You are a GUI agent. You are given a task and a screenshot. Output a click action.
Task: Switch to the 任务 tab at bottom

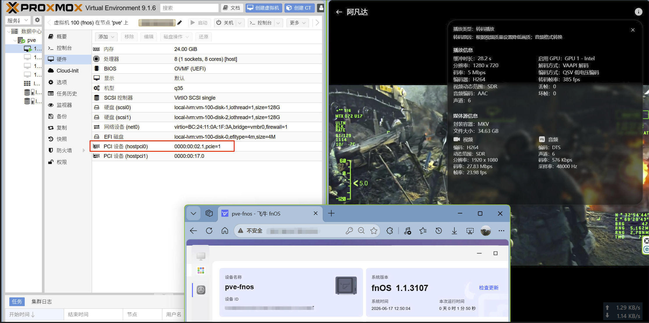click(17, 301)
